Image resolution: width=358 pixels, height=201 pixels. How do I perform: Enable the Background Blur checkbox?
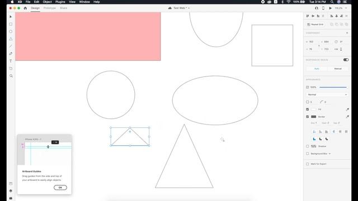coord(307,154)
